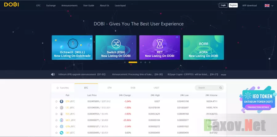Viewport: 277px width, 137px height.
Task: Sort by the 24h Change column header
Action: (x=125, y=95)
